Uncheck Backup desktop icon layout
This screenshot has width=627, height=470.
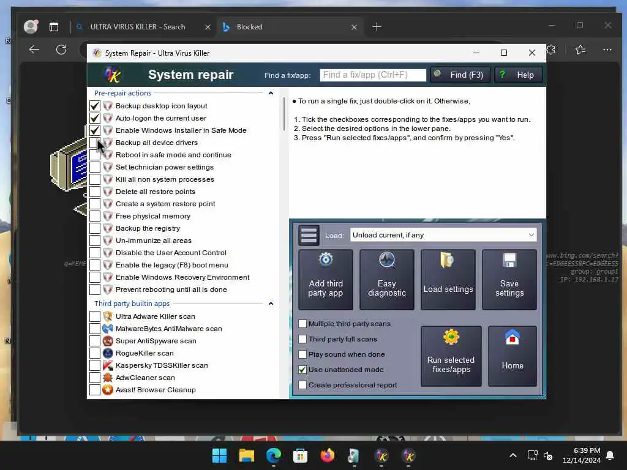(95, 106)
